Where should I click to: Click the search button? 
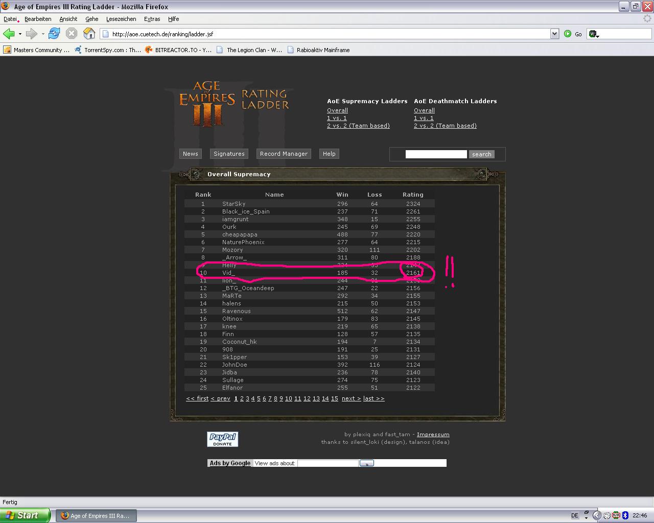tap(481, 154)
